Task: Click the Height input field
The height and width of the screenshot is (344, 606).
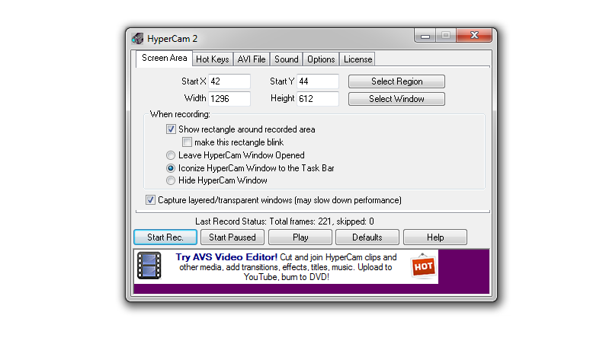Action: tap(318, 99)
